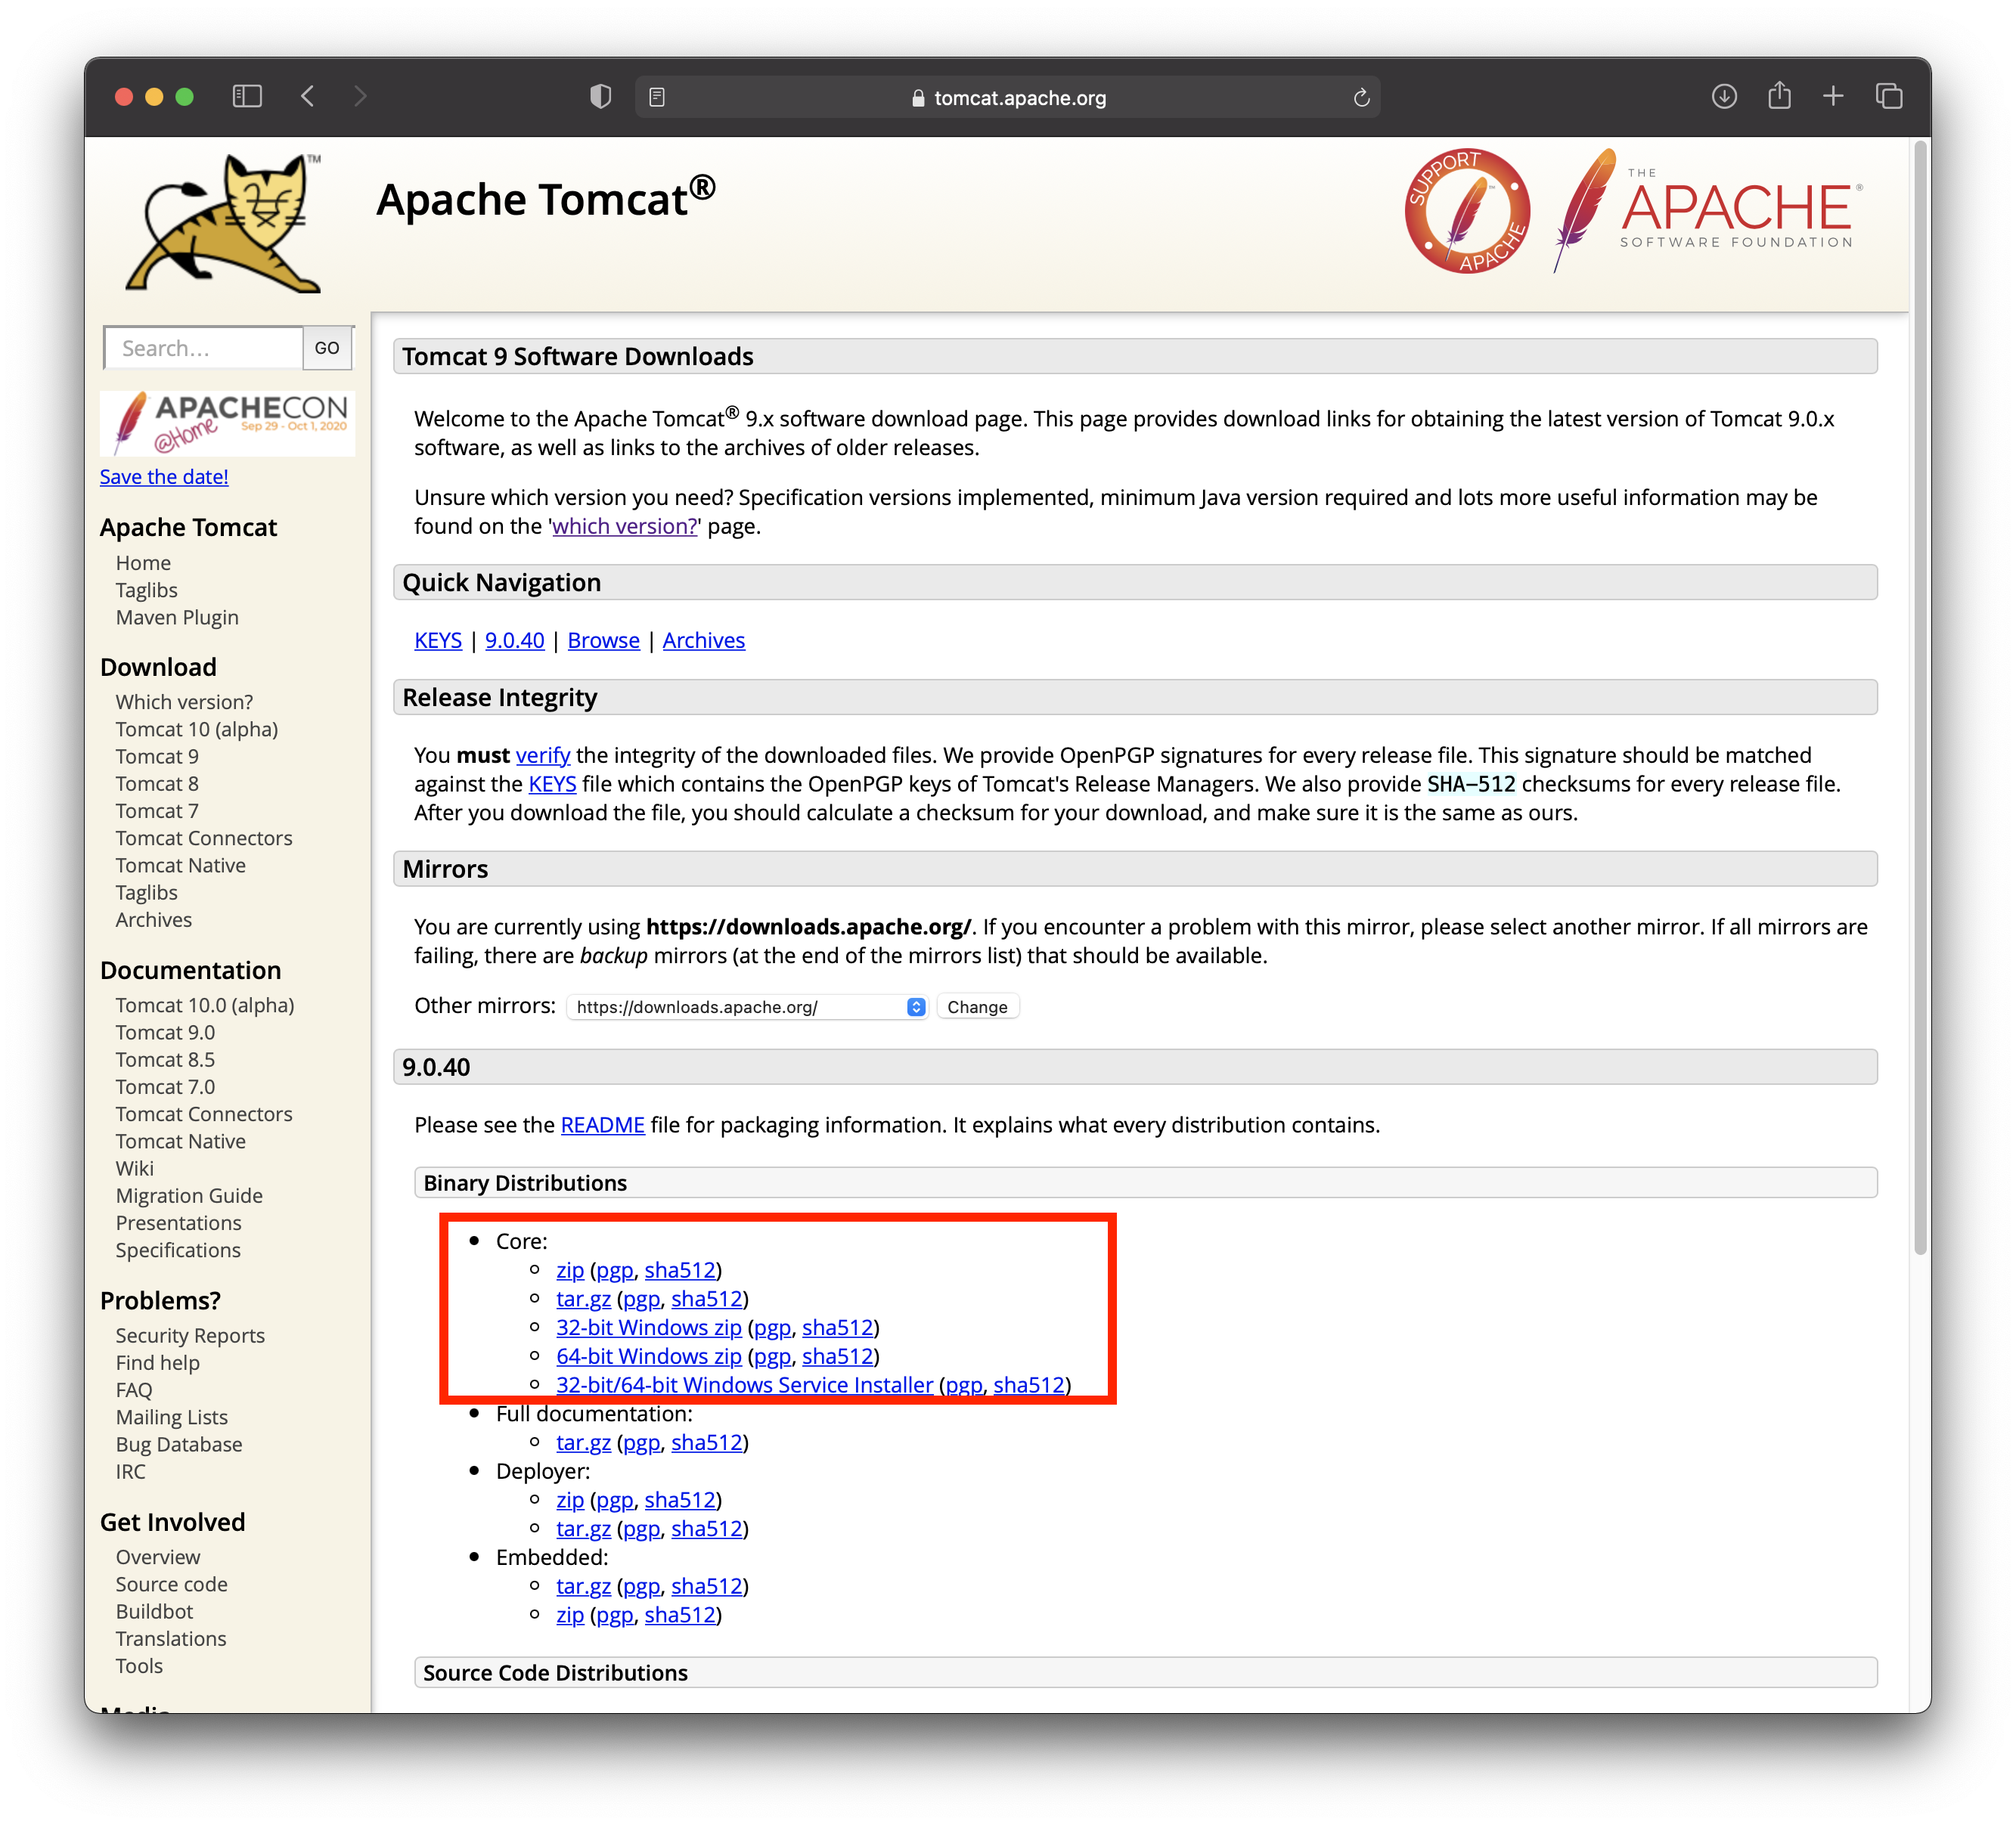Open FAQ sidebar link
The image size is (2016, 1825).
134,1390
